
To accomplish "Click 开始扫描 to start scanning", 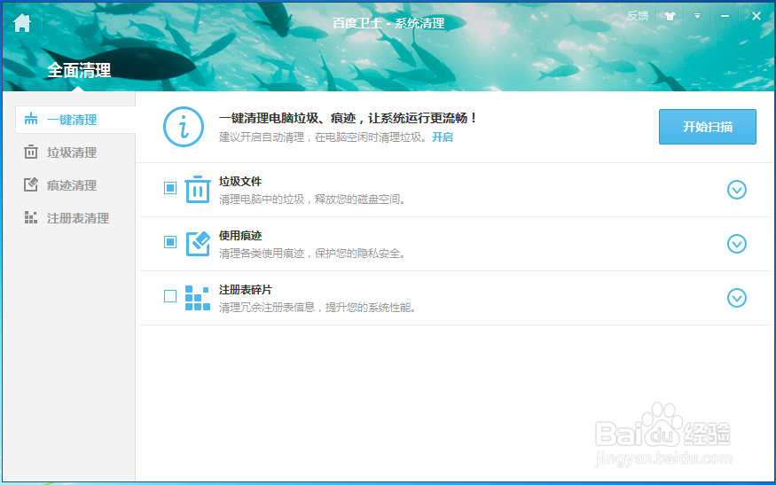I will tap(707, 127).
